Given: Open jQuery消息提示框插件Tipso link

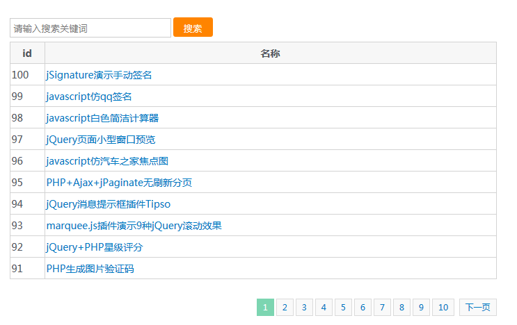Looking at the screenshot, I should [x=108, y=204].
